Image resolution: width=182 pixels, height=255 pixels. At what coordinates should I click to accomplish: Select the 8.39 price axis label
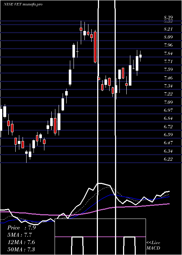tap(168, 17)
